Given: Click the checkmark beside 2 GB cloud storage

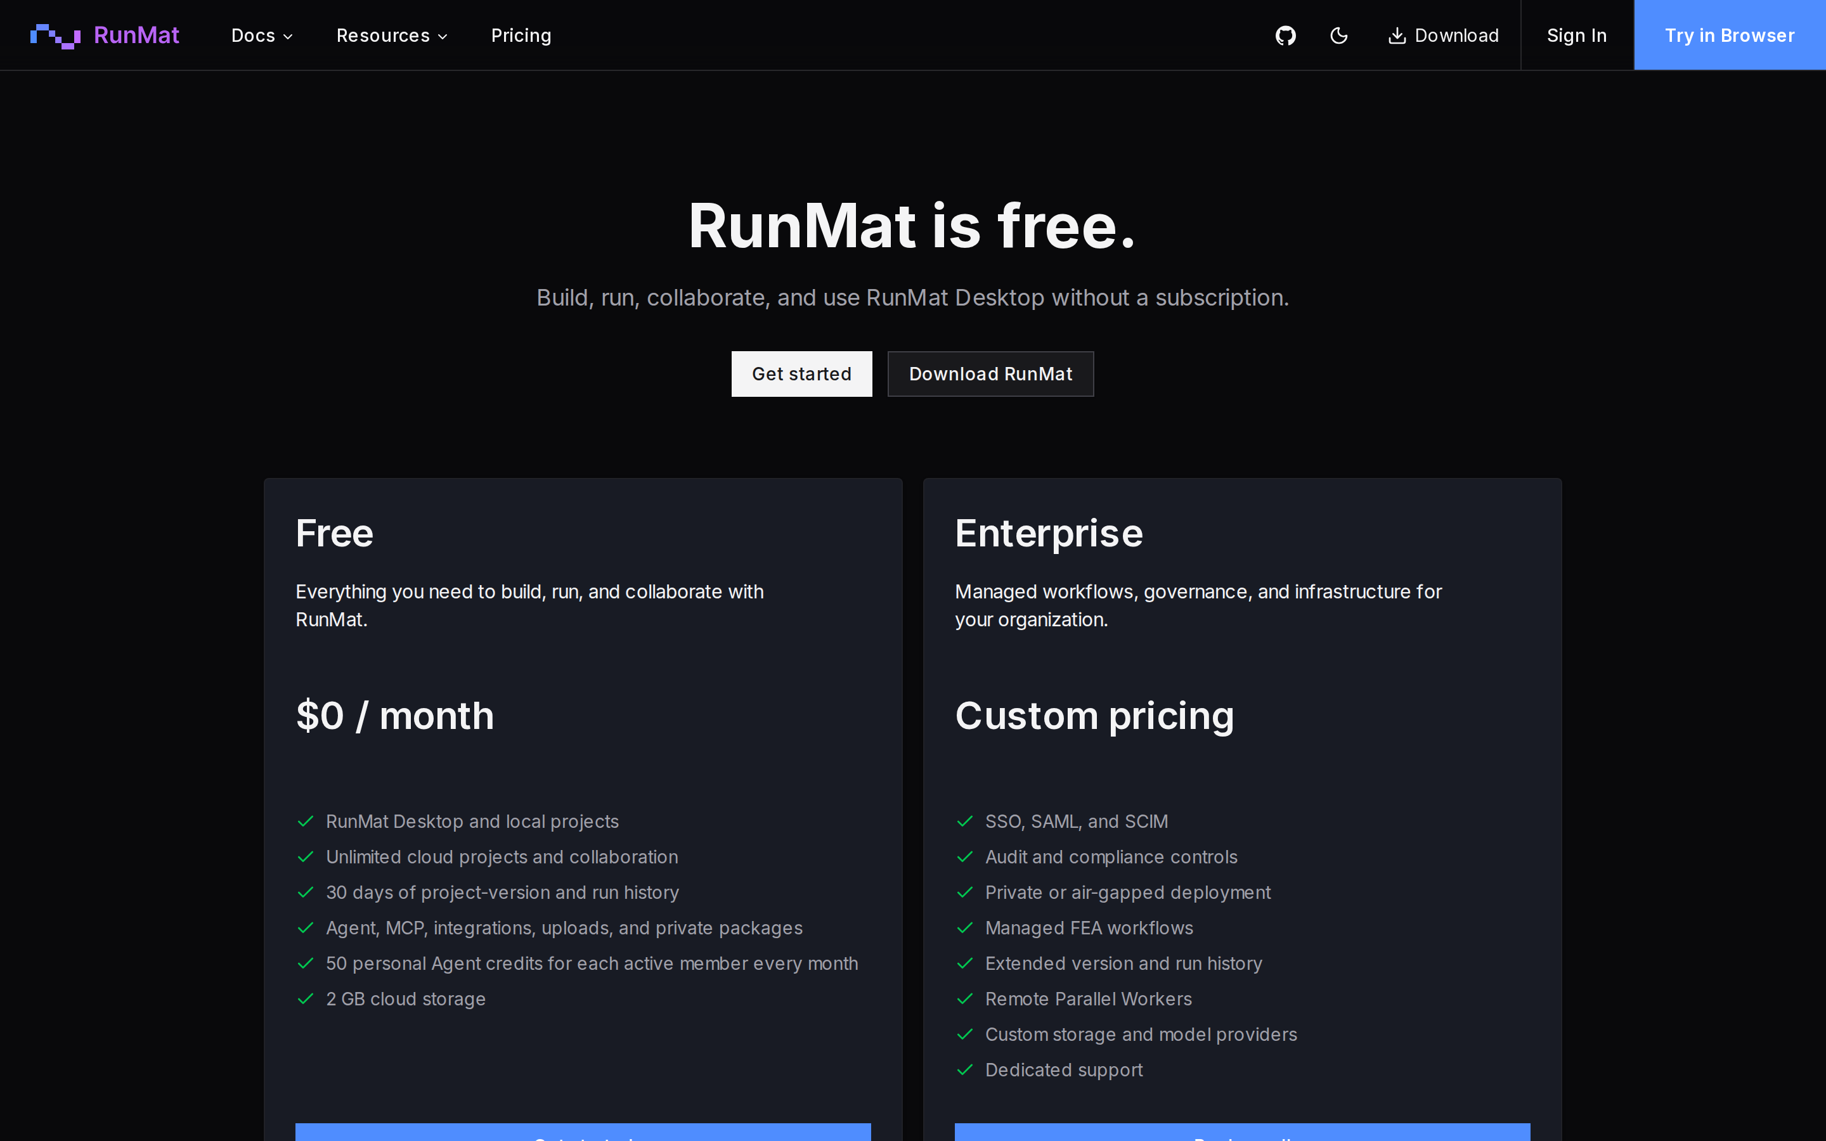Looking at the screenshot, I should 306,998.
